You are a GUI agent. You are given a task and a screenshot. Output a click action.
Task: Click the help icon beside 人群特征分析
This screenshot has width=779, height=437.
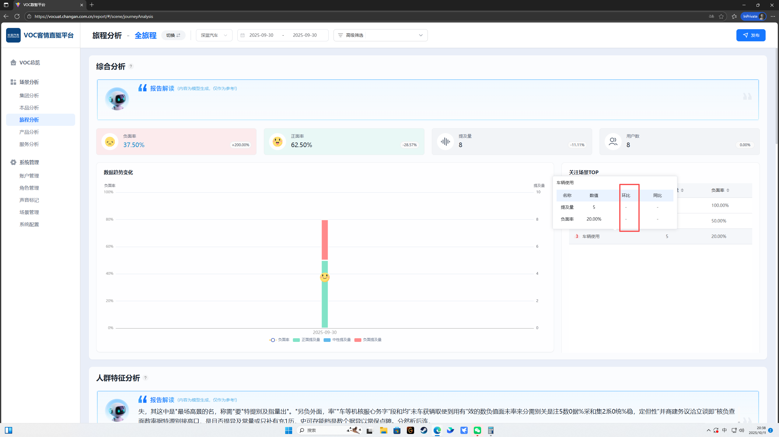pos(145,378)
